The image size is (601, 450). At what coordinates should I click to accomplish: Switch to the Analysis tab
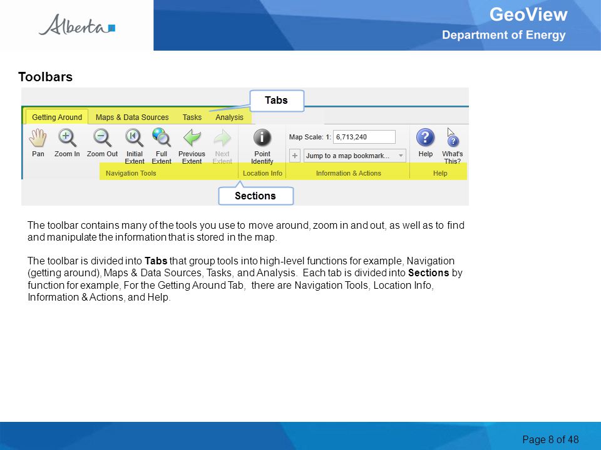pyautogui.click(x=229, y=117)
